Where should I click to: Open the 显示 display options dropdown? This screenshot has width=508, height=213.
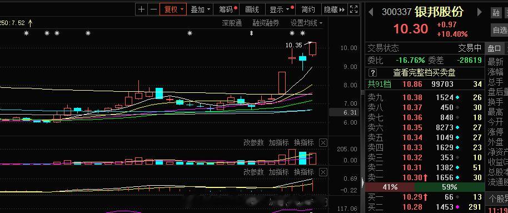coord(280,9)
